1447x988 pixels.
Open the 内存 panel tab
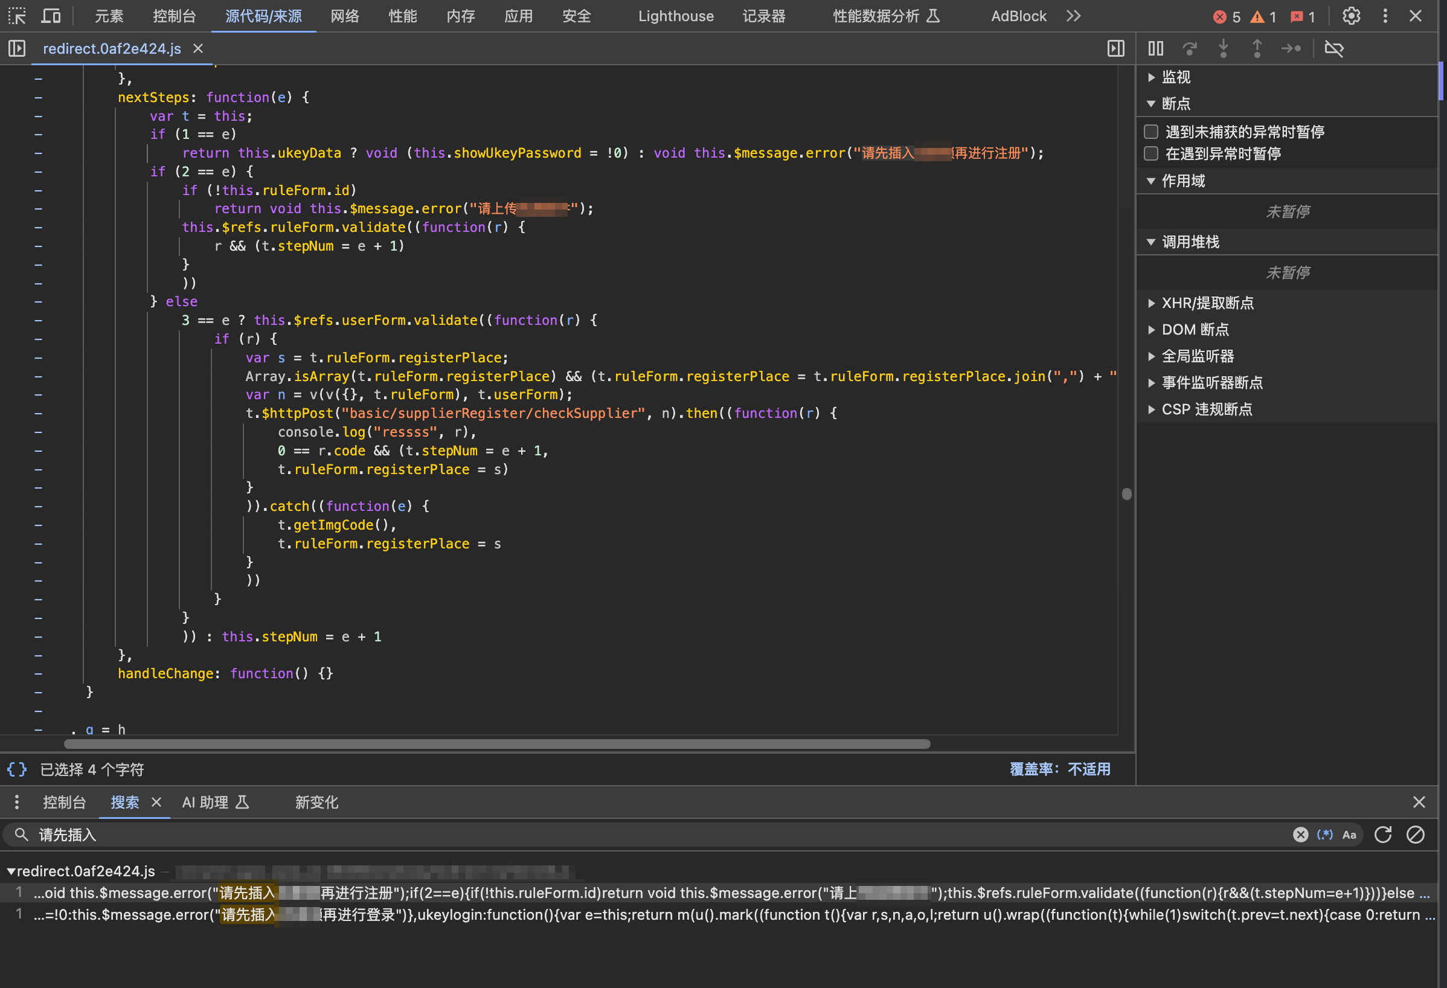point(461,16)
